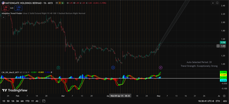Click the May label on time axis
The image size is (229, 104).
159,96
